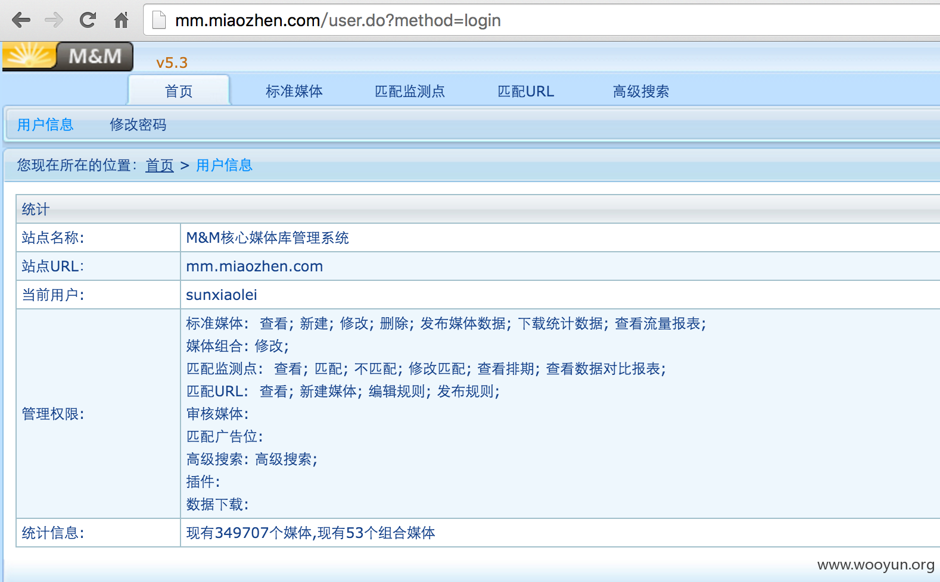The width and height of the screenshot is (940, 582).
Task: Click the 统计 table header
Action: click(x=478, y=209)
